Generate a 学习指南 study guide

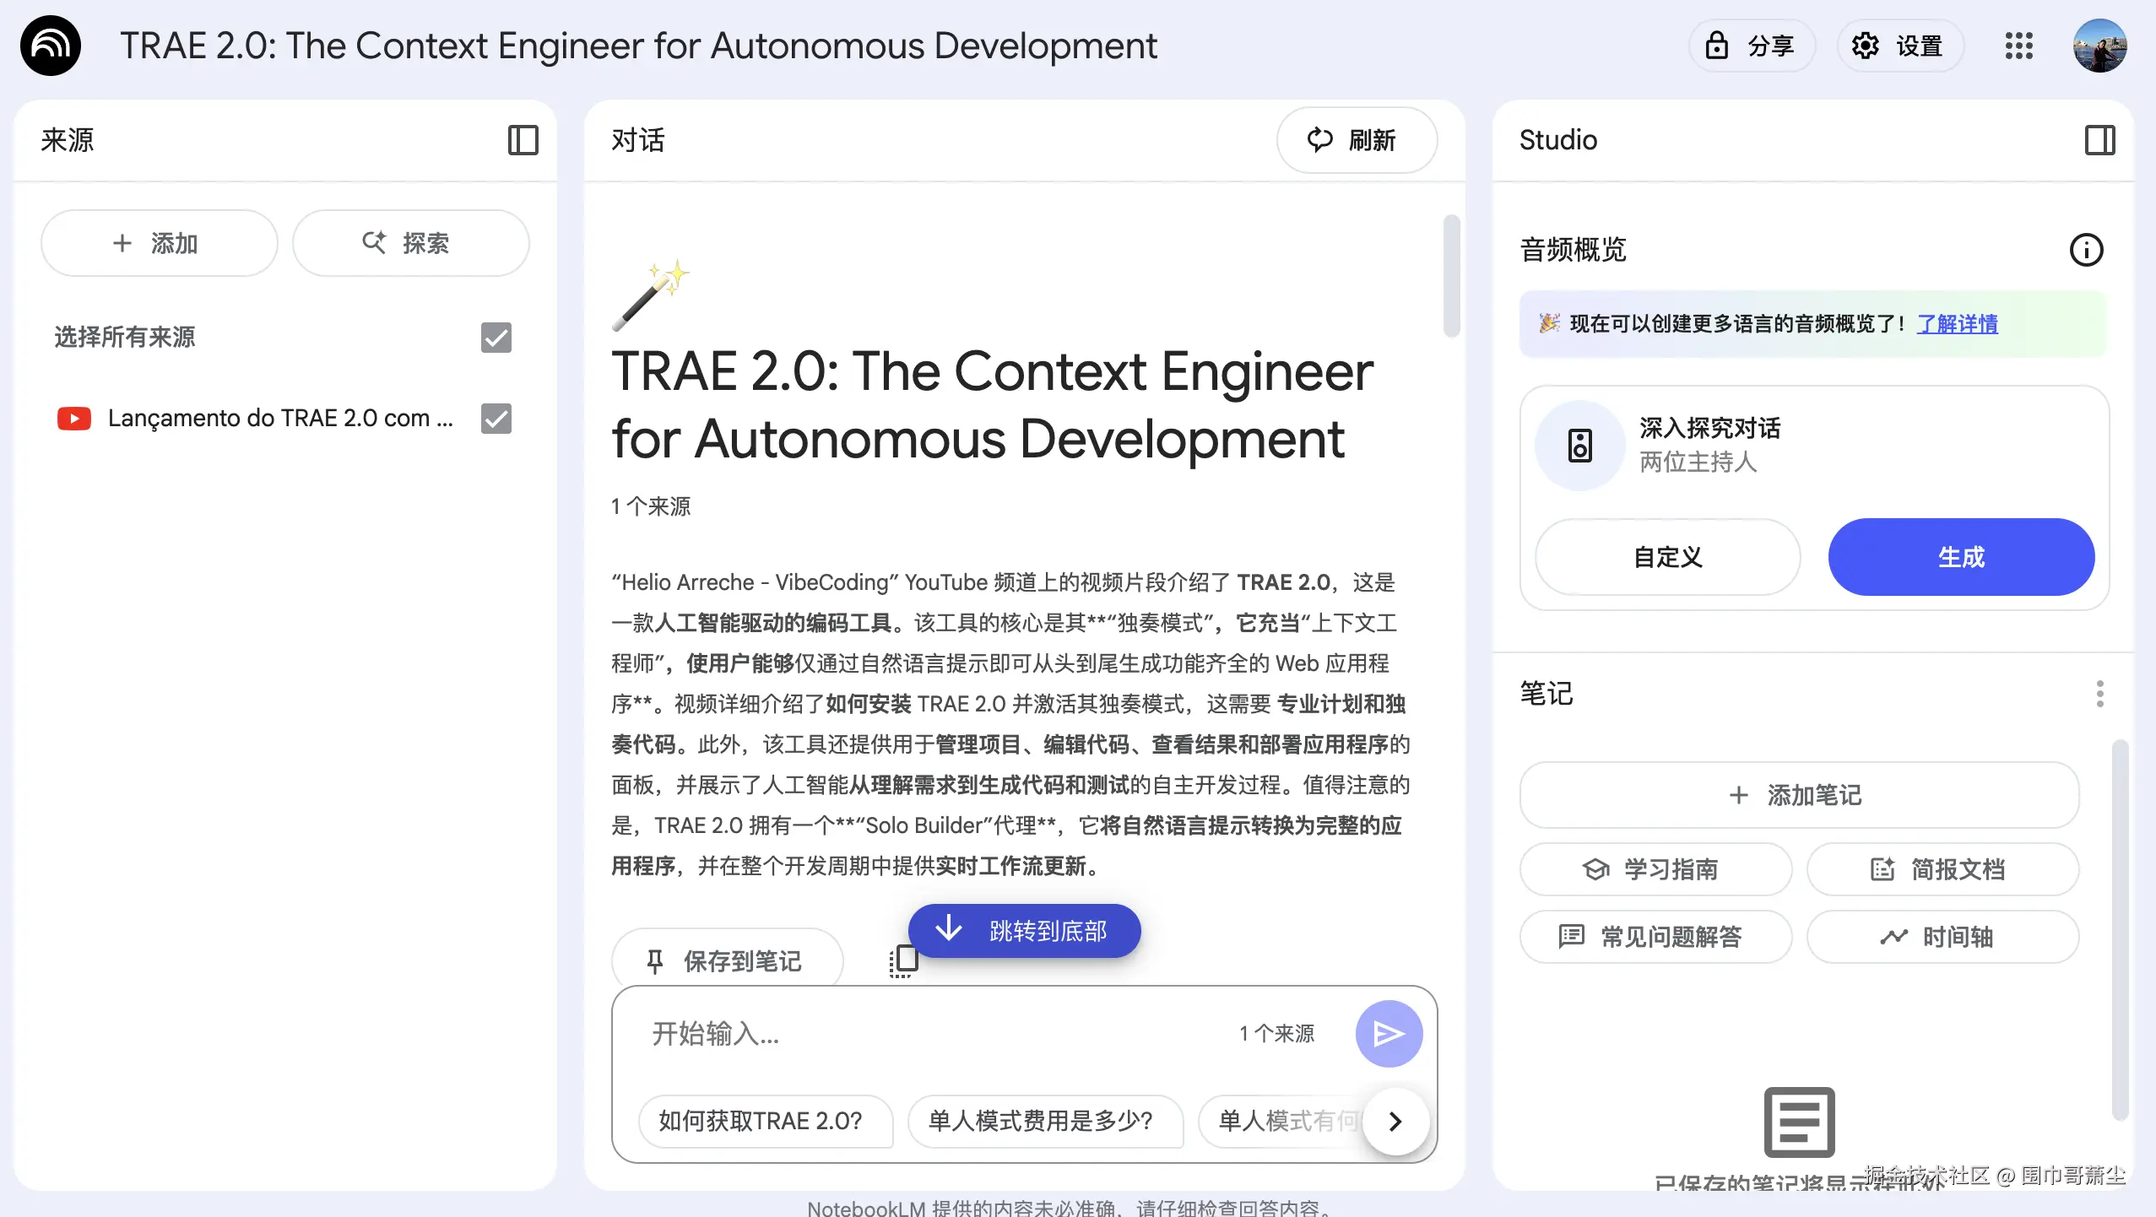(x=1655, y=869)
